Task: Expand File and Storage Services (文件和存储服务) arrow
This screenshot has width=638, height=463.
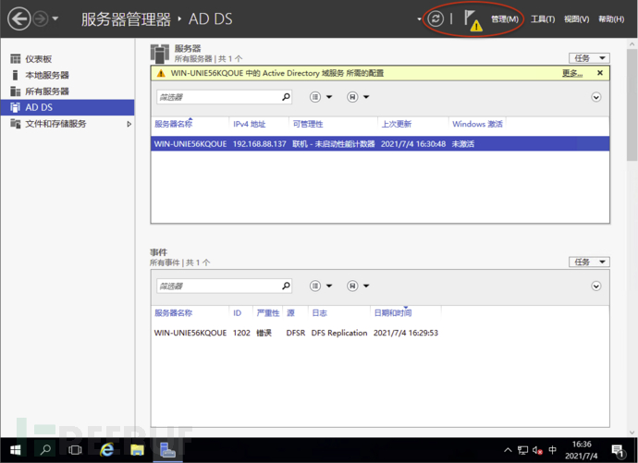Action: coord(129,124)
